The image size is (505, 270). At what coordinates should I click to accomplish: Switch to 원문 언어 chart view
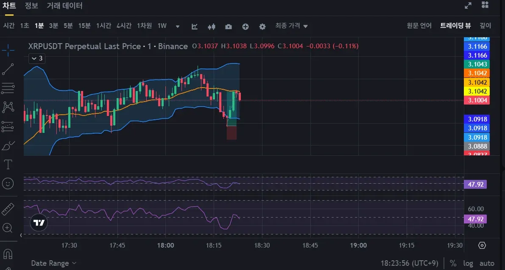[419, 26]
